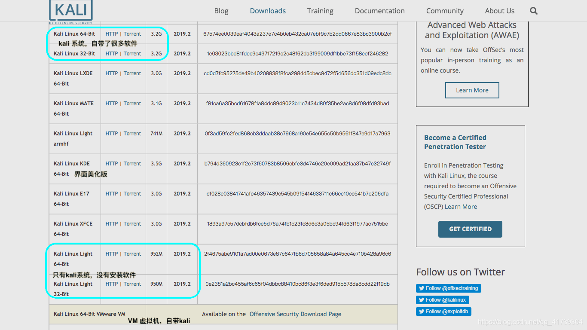Follow @kalilinux on Twitter
Image resolution: width=587 pixels, height=330 pixels.
[x=443, y=300]
